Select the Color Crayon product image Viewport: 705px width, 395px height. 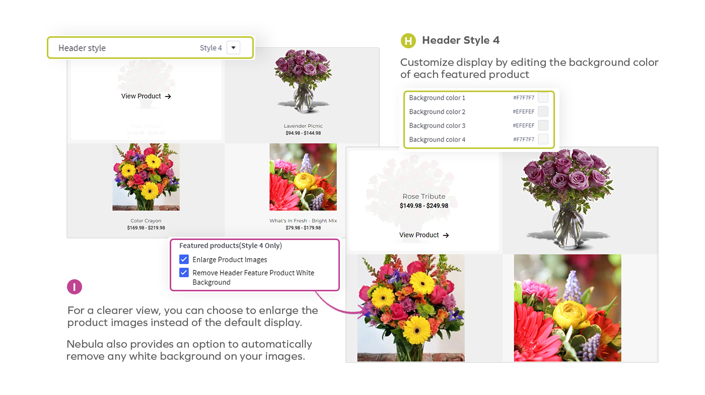point(146,177)
